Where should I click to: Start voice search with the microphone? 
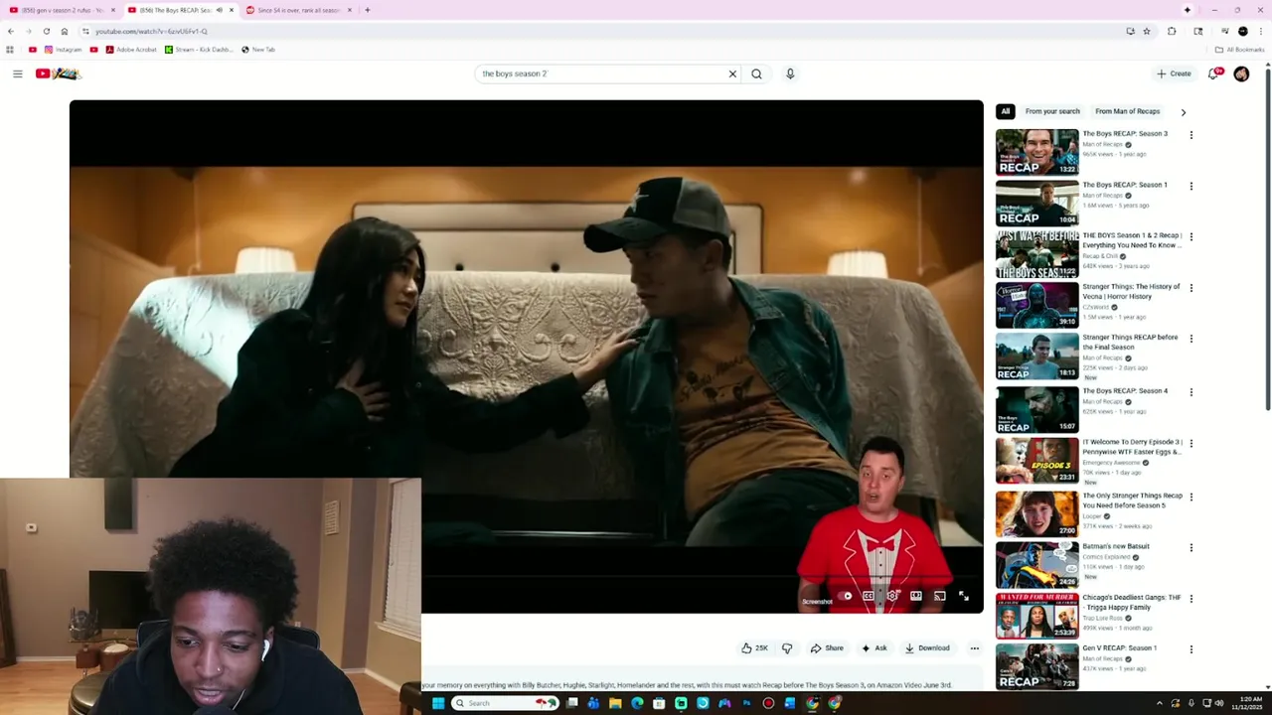pyautogui.click(x=790, y=73)
